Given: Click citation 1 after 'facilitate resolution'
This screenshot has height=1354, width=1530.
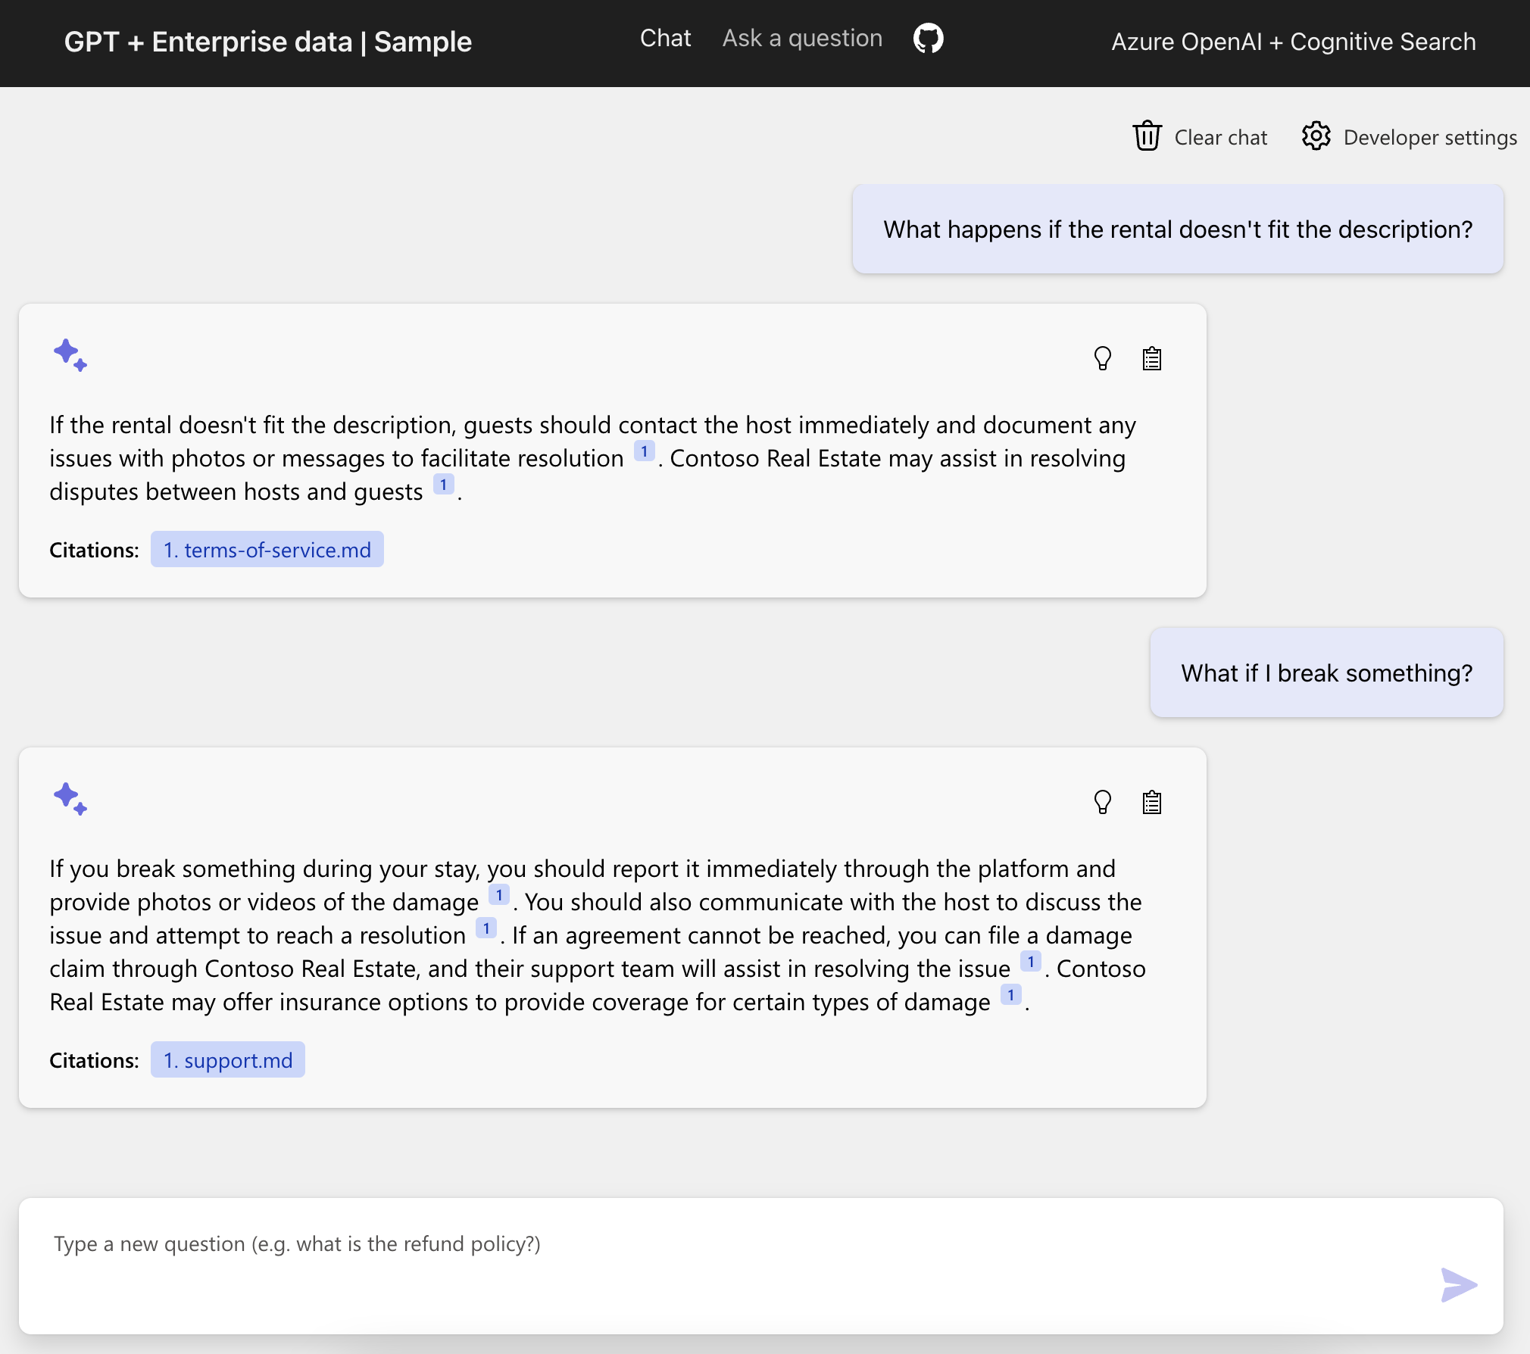Looking at the screenshot, I should pos(644,451).
